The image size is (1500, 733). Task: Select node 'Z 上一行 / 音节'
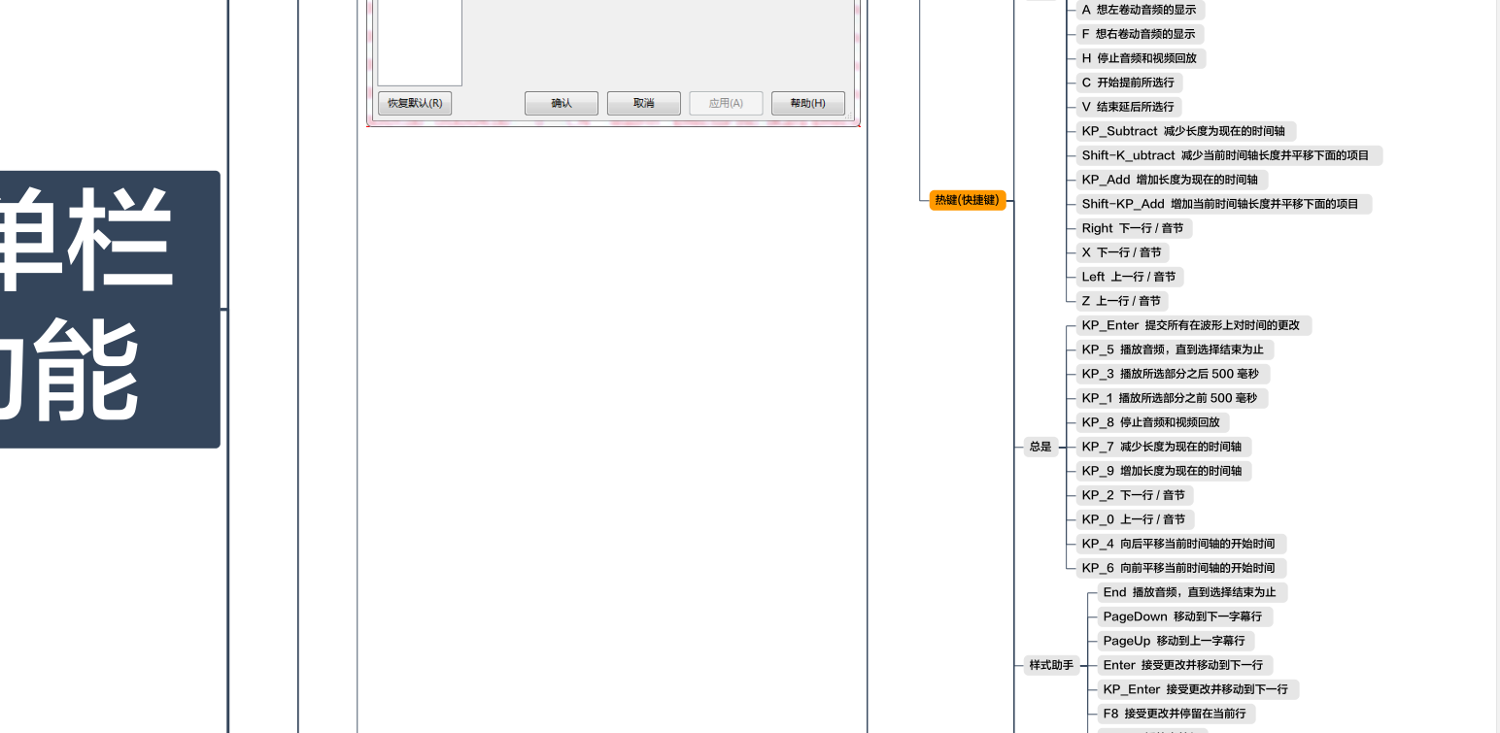1122,301
